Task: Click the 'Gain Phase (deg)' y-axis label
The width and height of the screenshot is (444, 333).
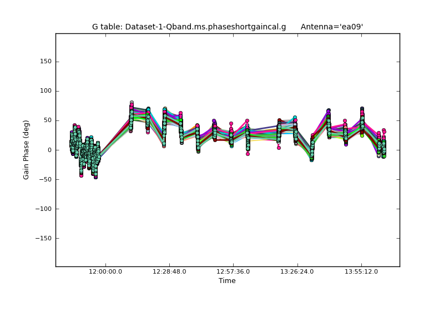Action: click(x=26, y=150)
